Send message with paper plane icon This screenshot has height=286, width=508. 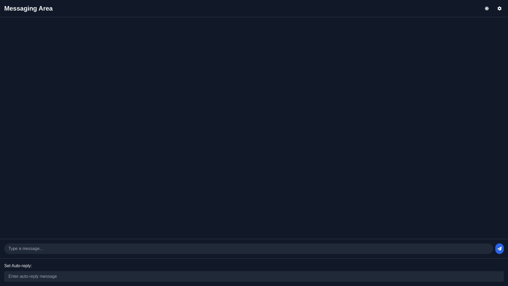click(x=499, y=249)
